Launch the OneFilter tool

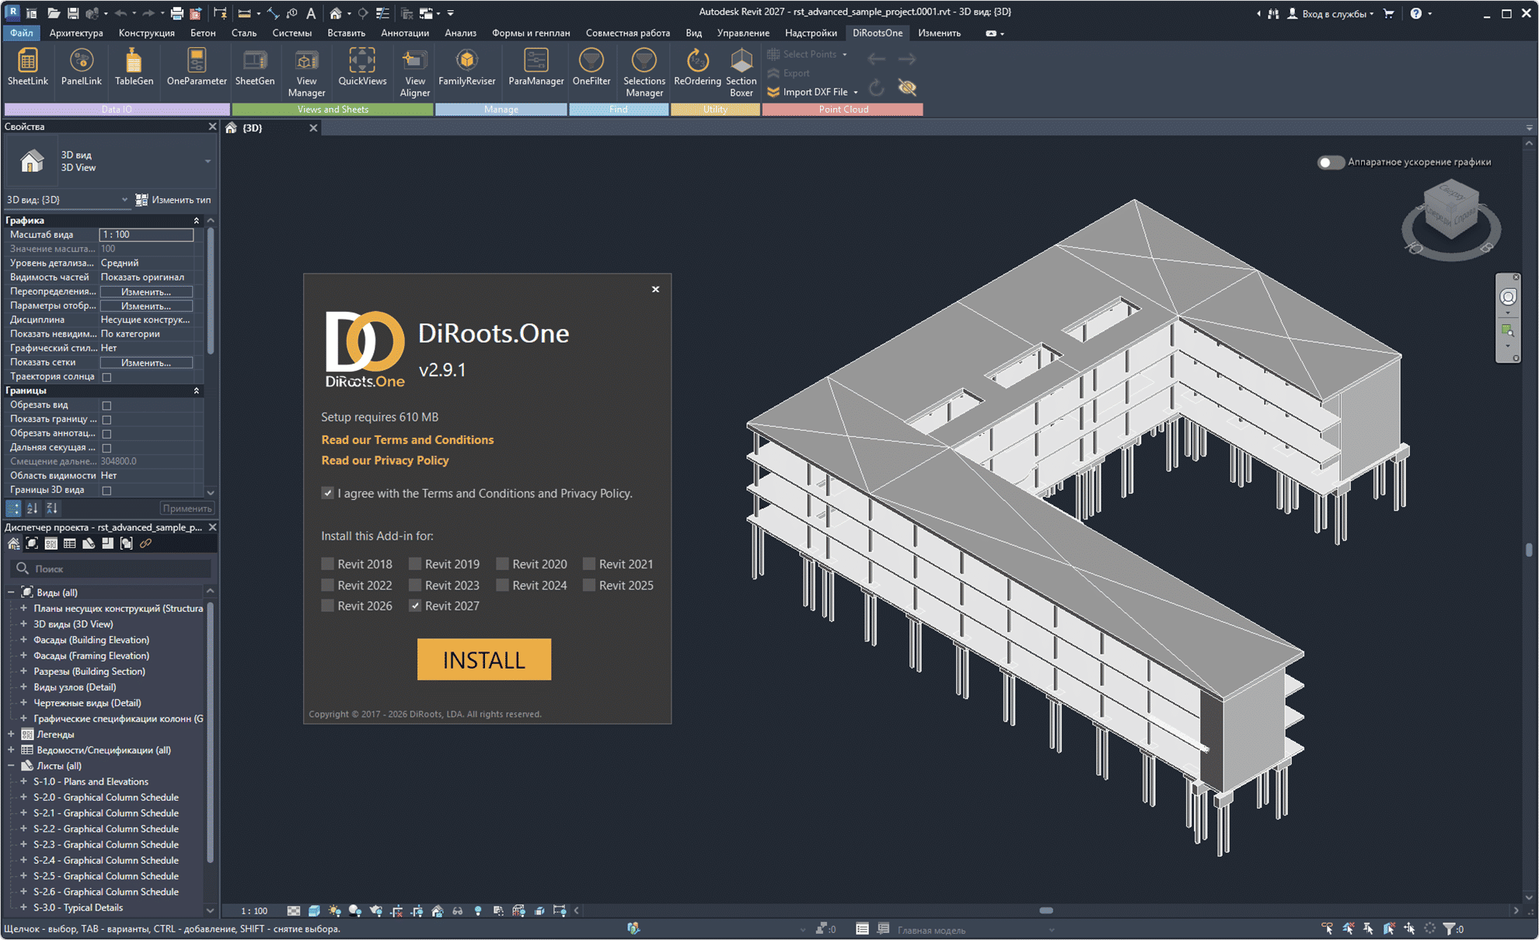click(x=592, y=67)
